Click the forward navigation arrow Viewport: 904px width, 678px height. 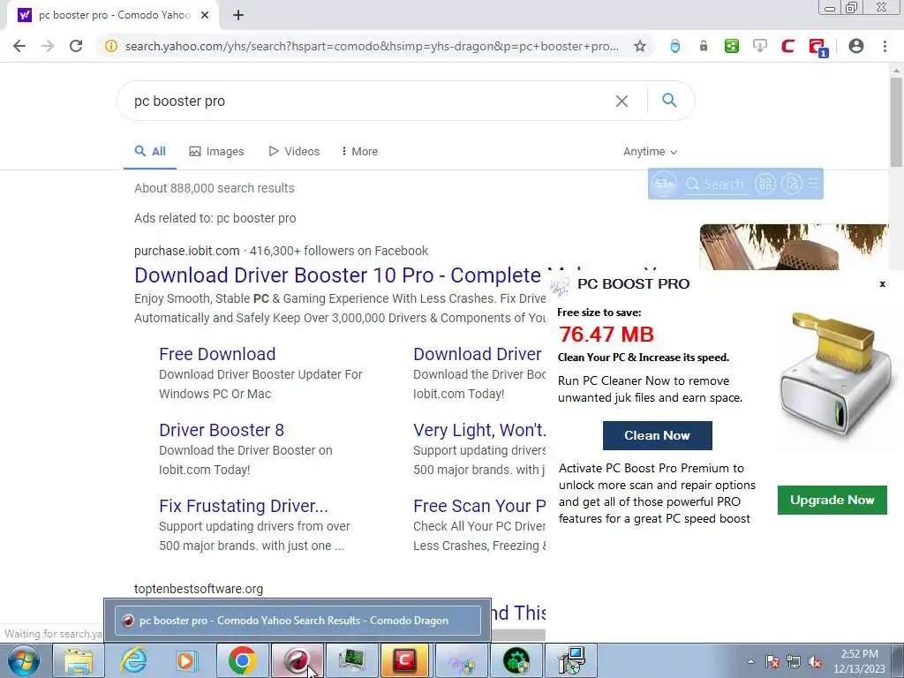[48, 46]
